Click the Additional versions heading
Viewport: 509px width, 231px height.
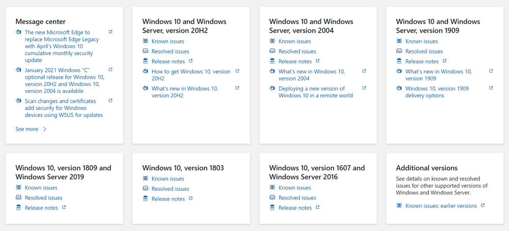(x=427, y=168)
